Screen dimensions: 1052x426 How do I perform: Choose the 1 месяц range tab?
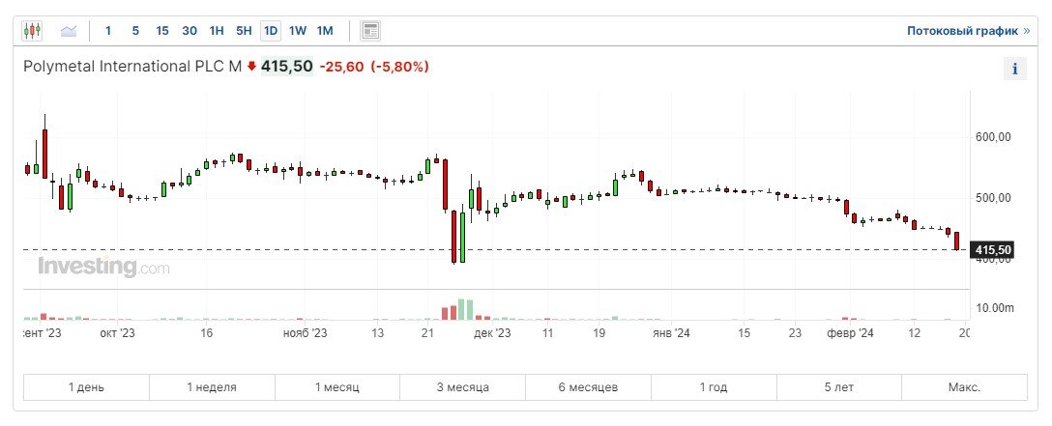point(337,387)
